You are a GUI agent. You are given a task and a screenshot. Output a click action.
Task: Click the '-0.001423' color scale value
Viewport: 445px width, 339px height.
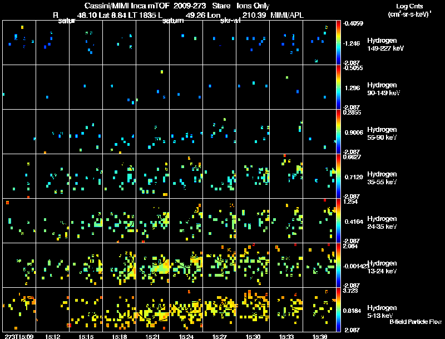click(356, 266)
